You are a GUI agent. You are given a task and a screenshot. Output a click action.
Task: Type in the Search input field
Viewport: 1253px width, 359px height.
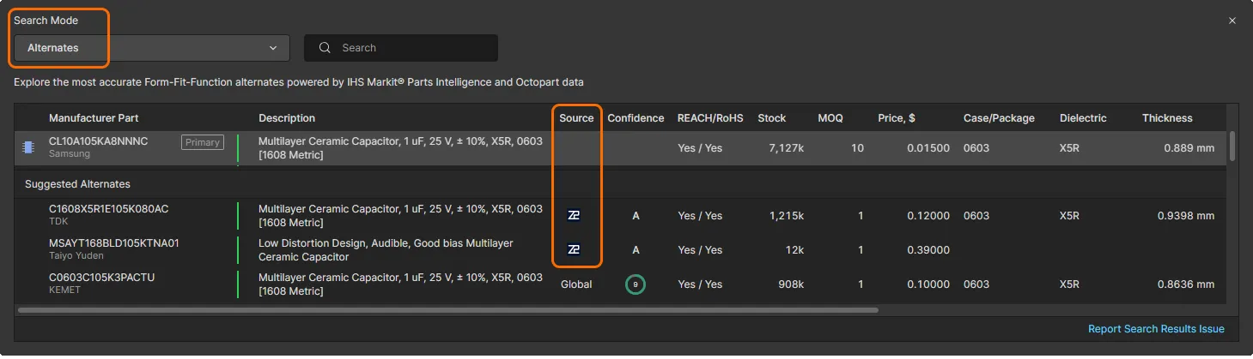click(412, 48)
